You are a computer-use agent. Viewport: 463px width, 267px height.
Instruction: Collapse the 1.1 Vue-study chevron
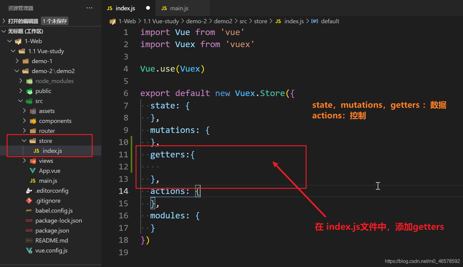tap(13, 51)
